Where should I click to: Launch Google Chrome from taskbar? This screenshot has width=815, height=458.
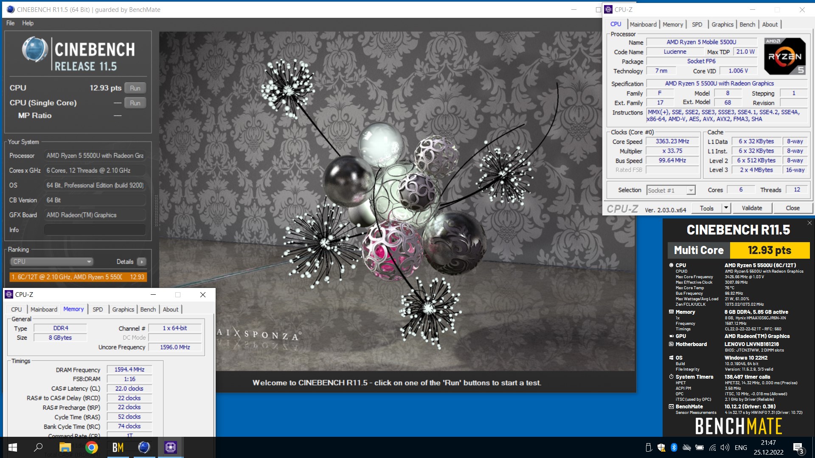[x=91, y=447]
